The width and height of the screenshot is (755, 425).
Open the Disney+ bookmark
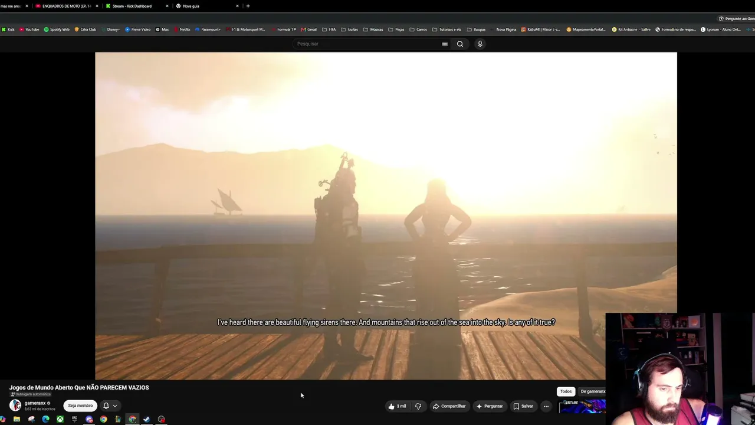[x=110, y=30]
